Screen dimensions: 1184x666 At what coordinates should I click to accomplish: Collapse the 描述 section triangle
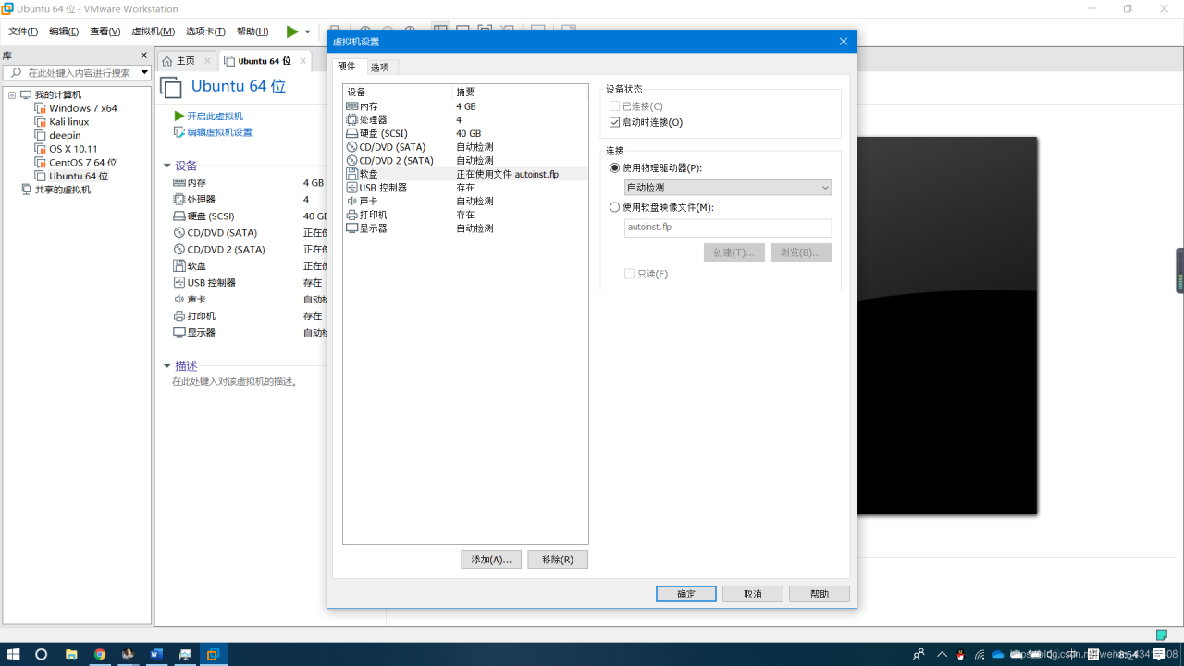click(167, 366)
